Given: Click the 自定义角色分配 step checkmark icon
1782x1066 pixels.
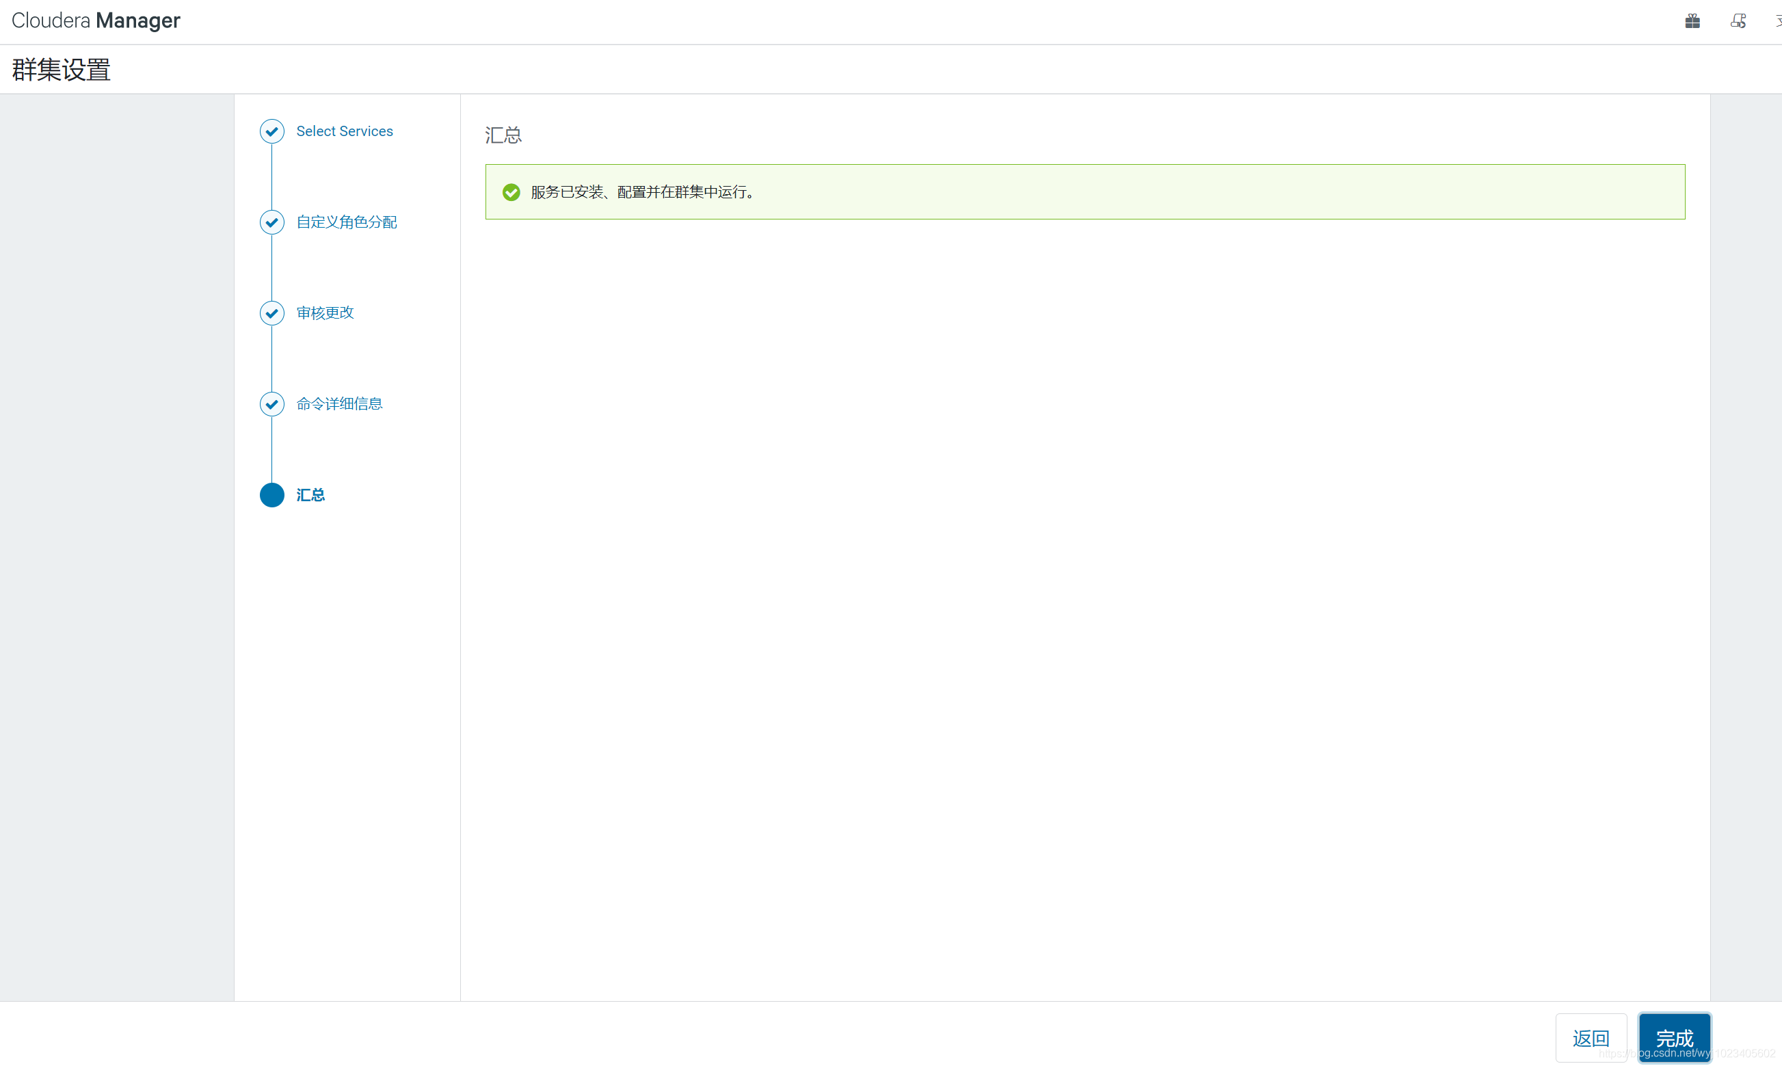Looking at the screenshot, I should pyautogui.click(x=271, y=222).
